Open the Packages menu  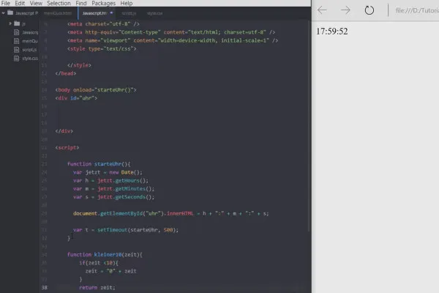click(104, 4)
